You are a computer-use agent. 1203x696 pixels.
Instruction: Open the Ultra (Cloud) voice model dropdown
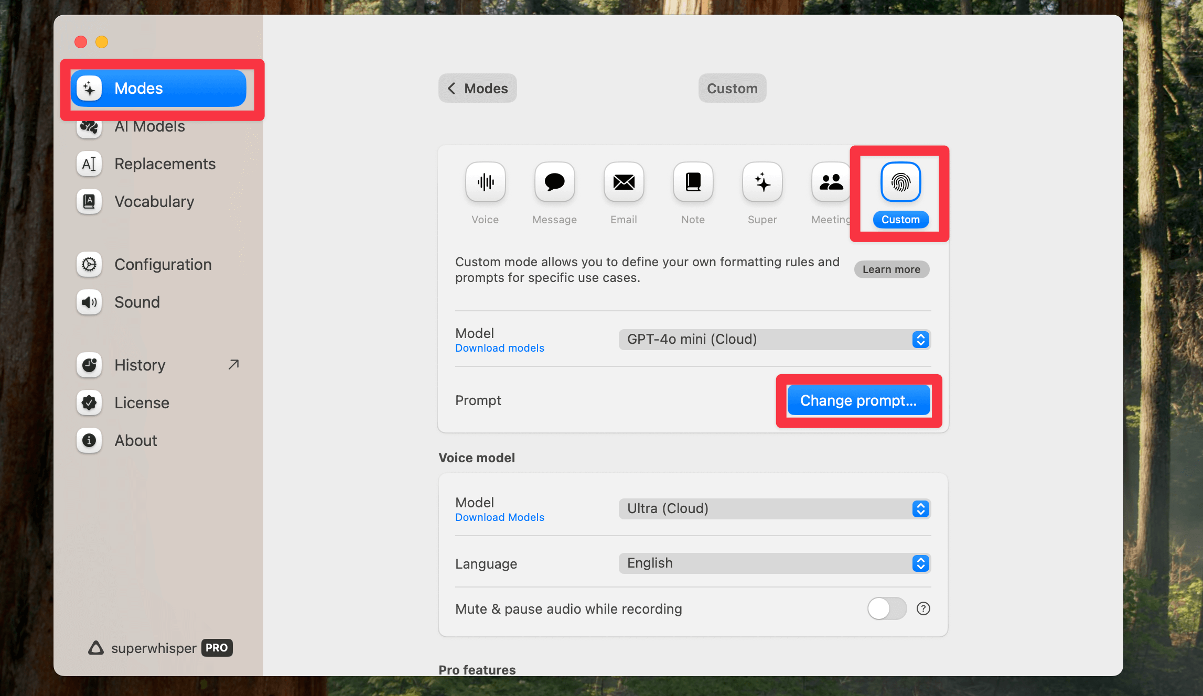[x=774, y=509]
